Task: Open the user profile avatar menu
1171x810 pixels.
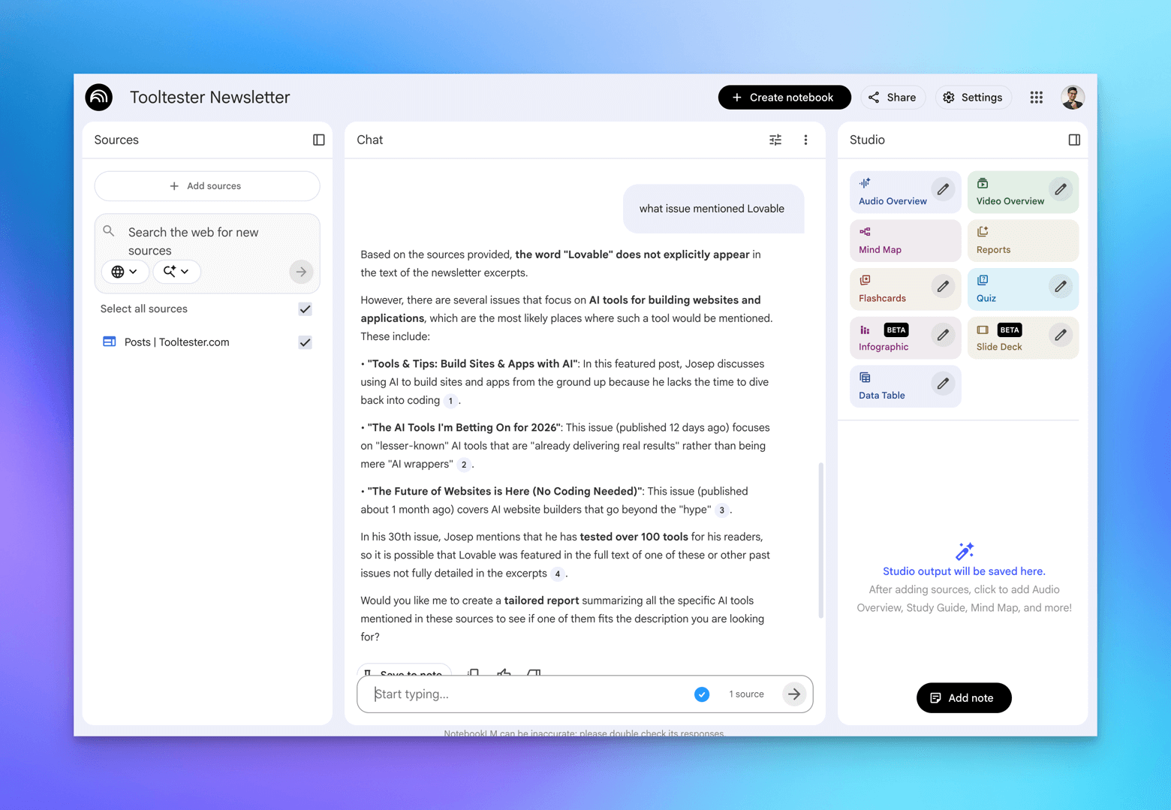Action: click(x=1072, y=98)
